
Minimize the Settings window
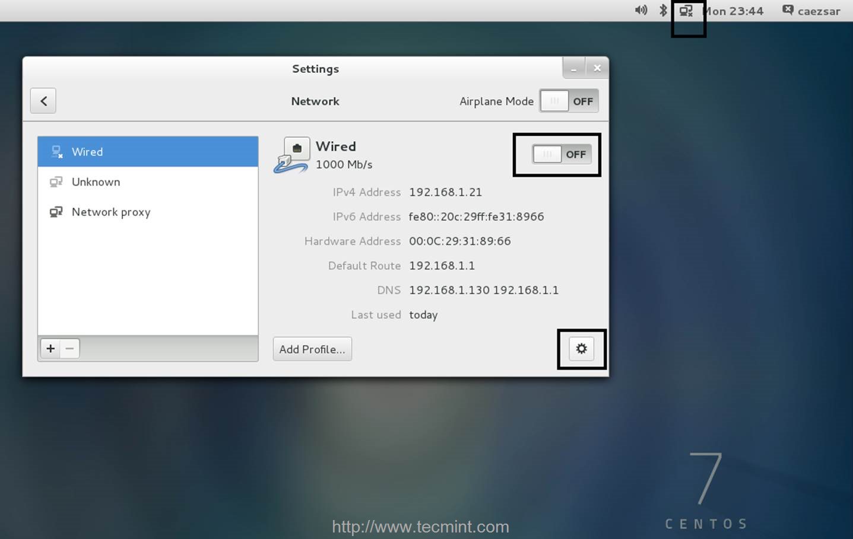click(573, 68)
